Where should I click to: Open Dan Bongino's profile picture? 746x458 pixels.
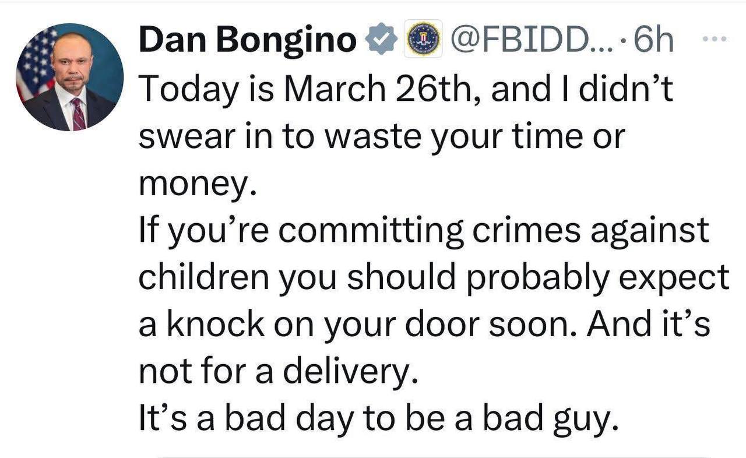(x=70, y=77)
